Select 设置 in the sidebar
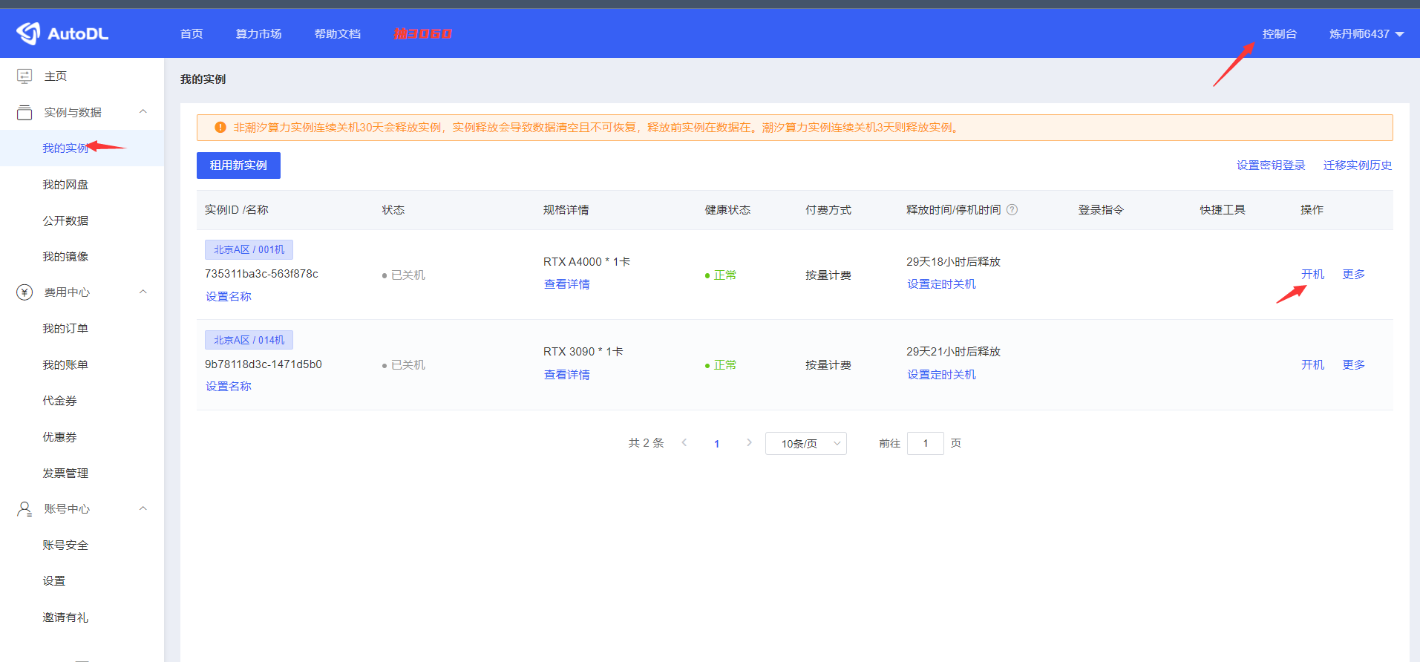 coord(53,581)
